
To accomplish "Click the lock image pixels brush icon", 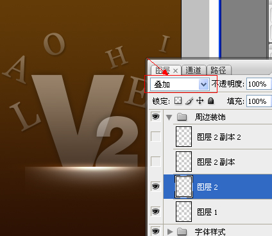I will [189, 101].
